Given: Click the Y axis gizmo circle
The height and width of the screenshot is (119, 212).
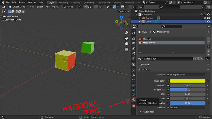Looking at the screenshot, I should click(x=116, y=21).
